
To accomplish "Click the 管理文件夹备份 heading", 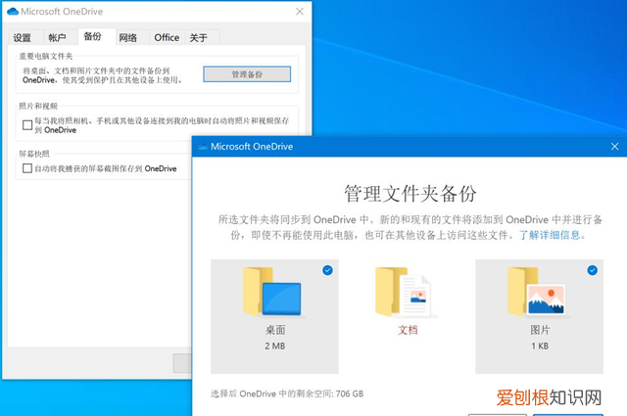I will (410, 194).
